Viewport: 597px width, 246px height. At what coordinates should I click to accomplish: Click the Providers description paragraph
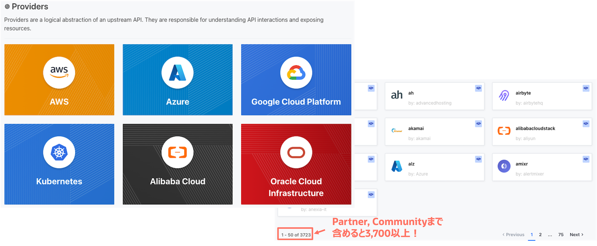164,24
